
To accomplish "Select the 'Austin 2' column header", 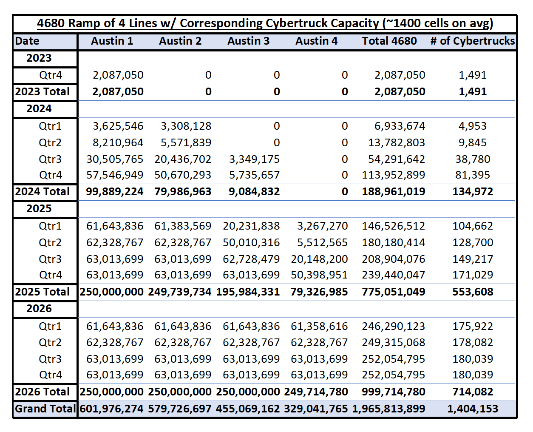I will 180,41.
